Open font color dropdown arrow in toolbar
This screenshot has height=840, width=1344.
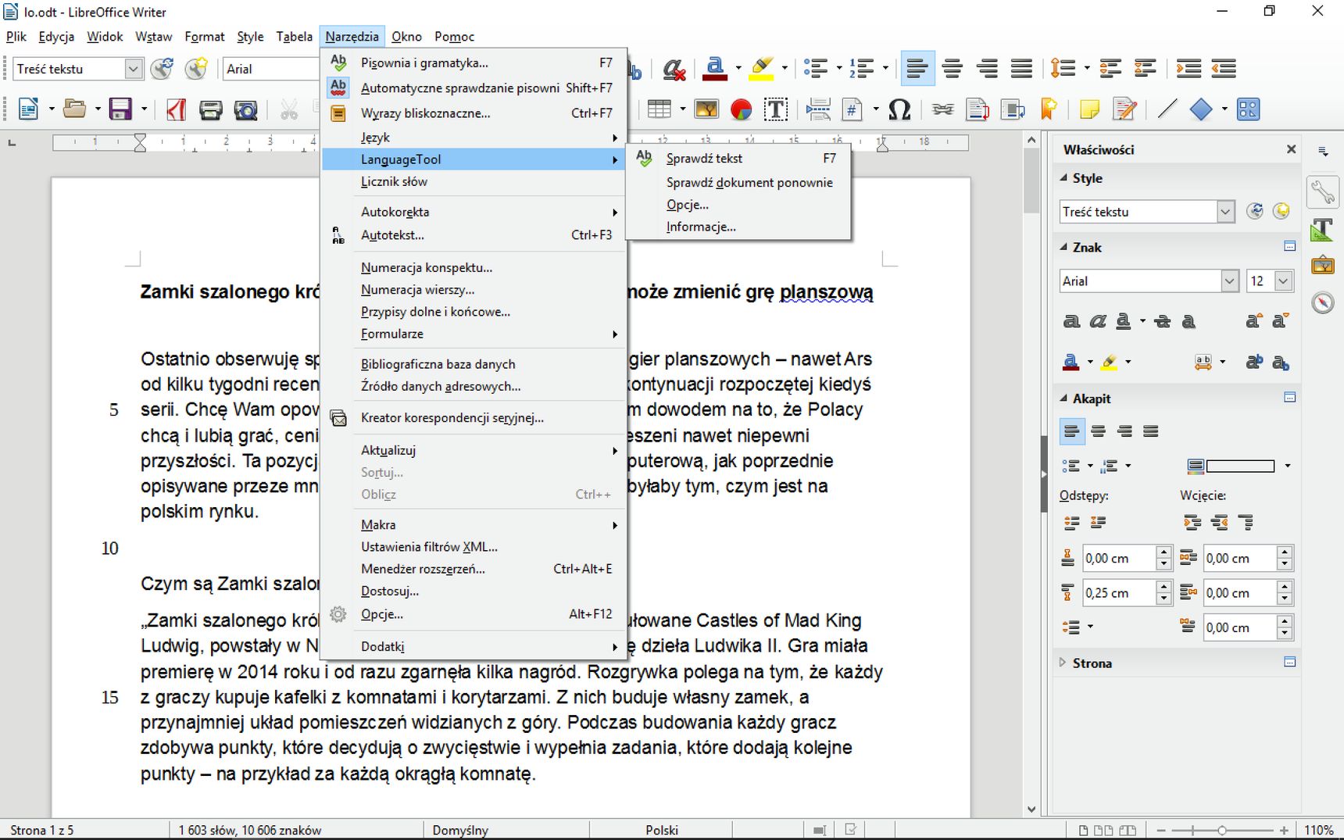click(738, 69)
